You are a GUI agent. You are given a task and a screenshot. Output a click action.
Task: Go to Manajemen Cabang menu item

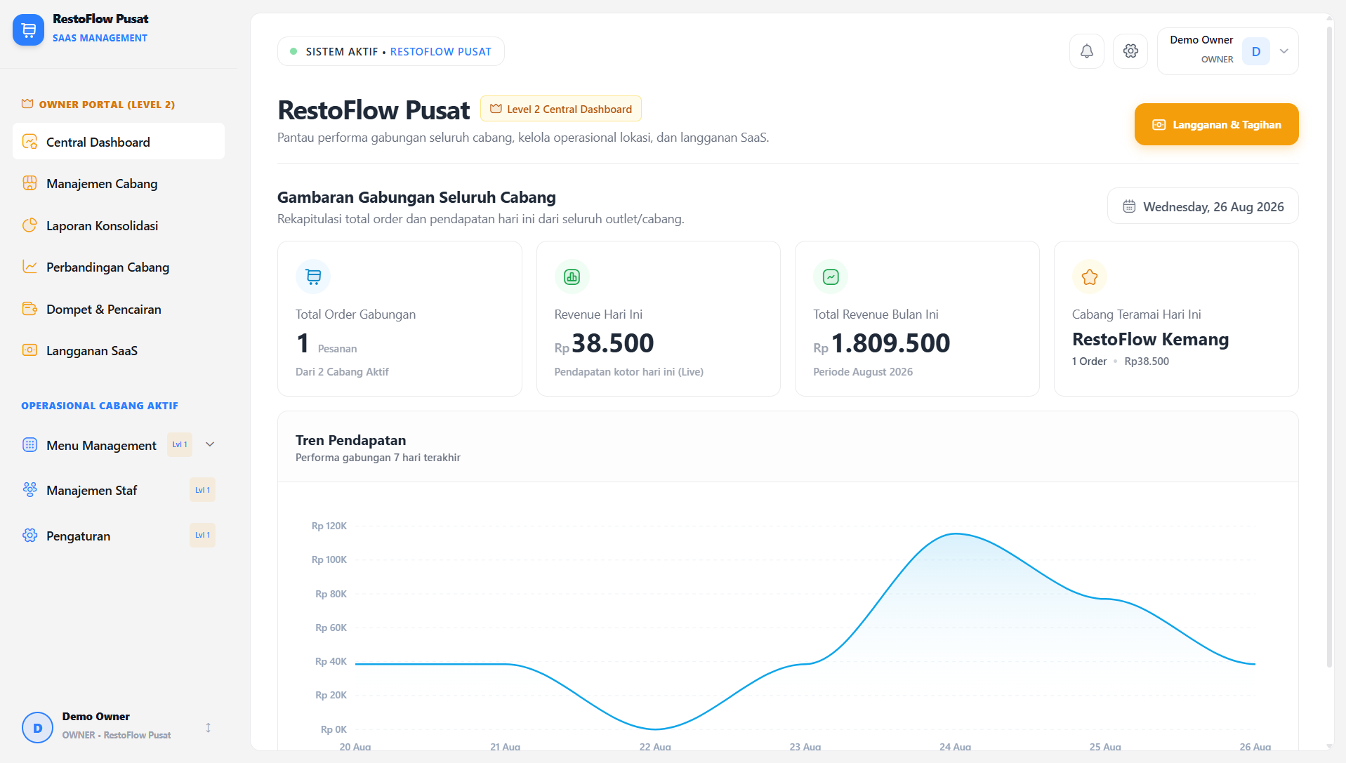tap(119, 183)
